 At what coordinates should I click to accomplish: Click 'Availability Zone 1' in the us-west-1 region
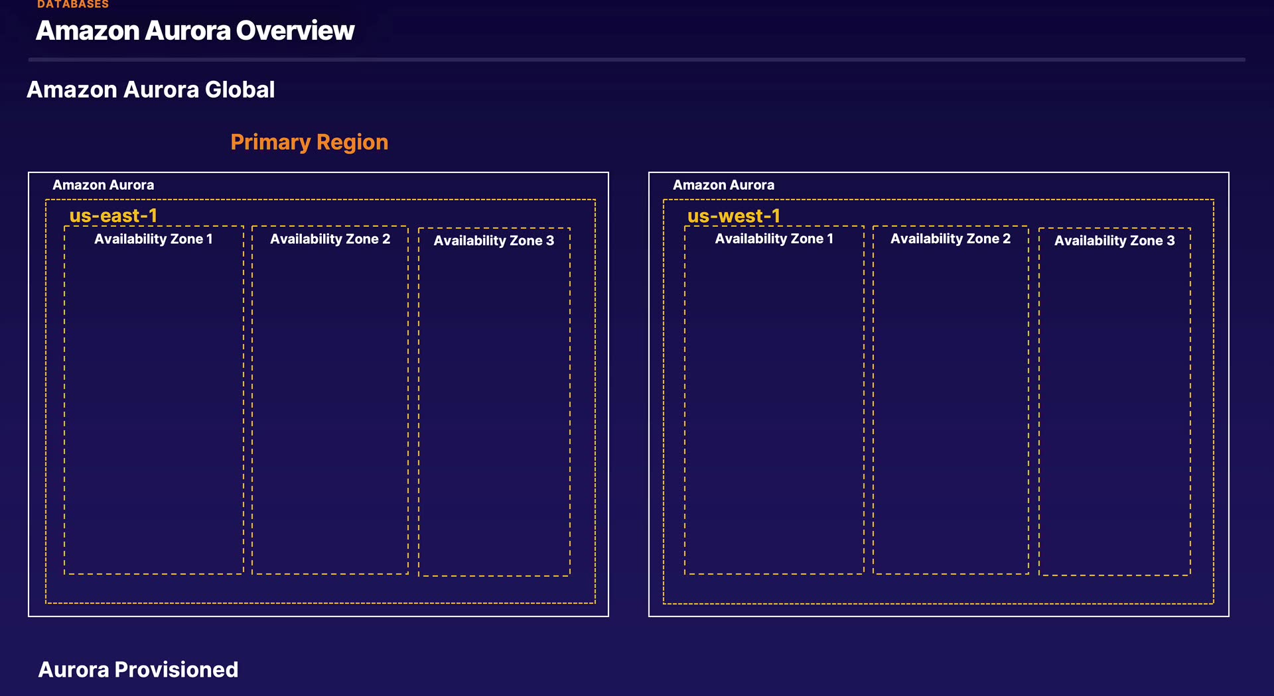tap(774, 239)
